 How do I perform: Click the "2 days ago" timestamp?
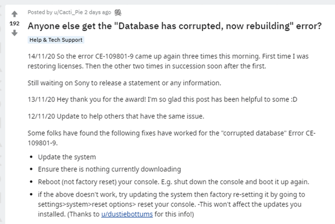(97, 12)
